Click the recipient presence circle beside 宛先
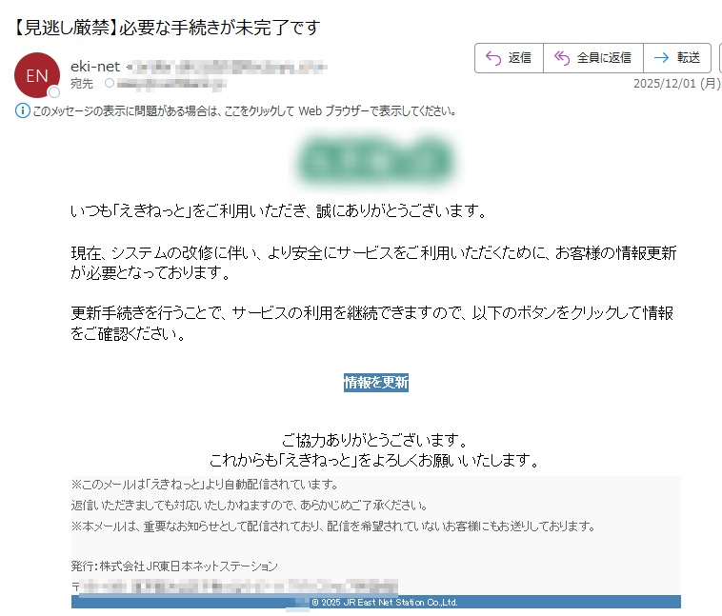The image size is (722, 616). tap(109, 84)
